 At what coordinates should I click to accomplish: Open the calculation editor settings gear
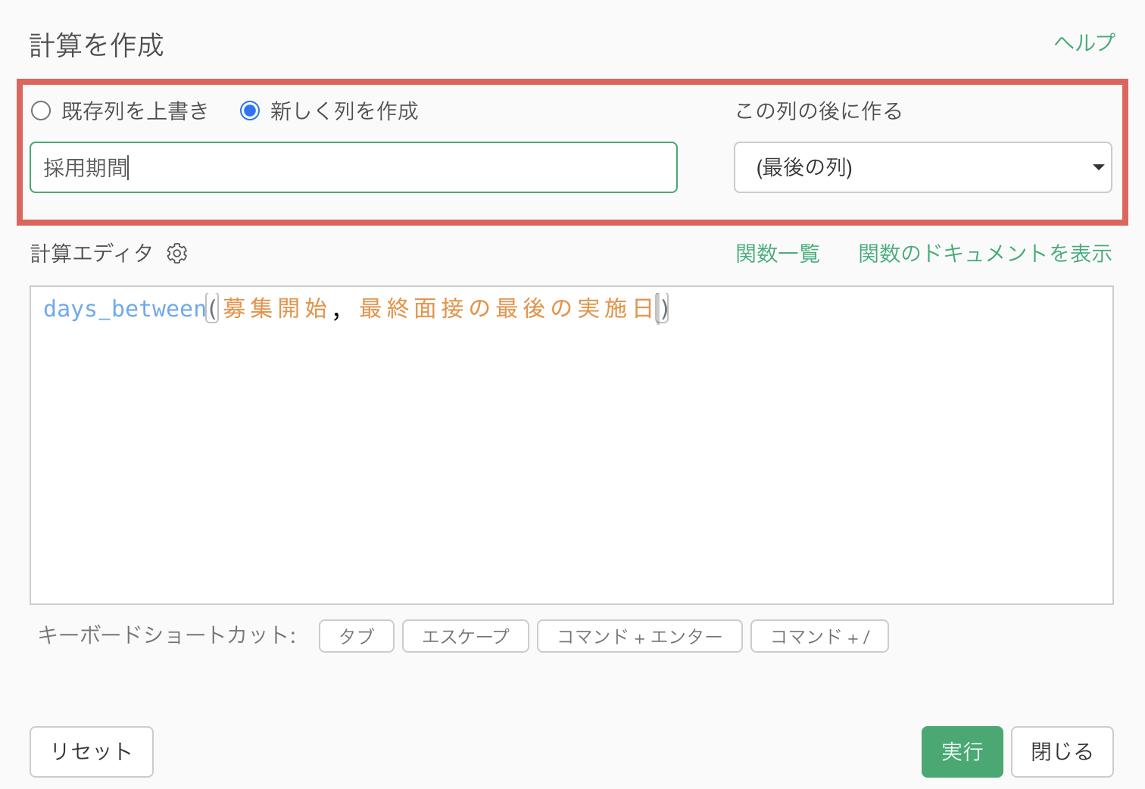click(177, 254)
